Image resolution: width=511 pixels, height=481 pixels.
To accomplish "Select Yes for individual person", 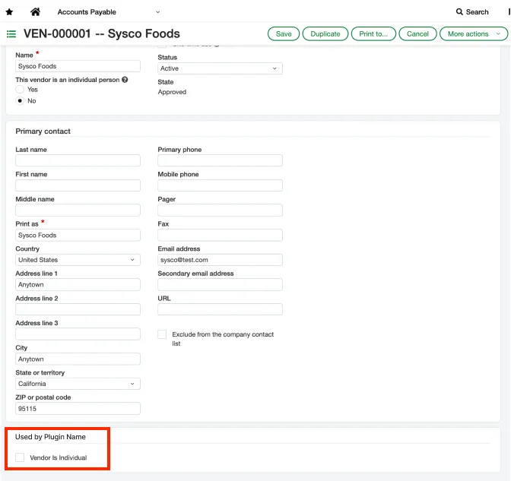I will (x=20, y=89).
